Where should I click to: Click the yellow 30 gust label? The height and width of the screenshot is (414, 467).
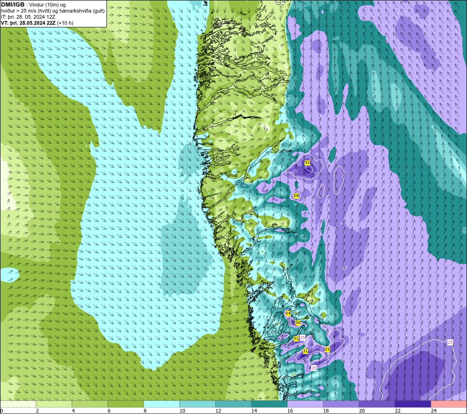(x=298, y=323)
